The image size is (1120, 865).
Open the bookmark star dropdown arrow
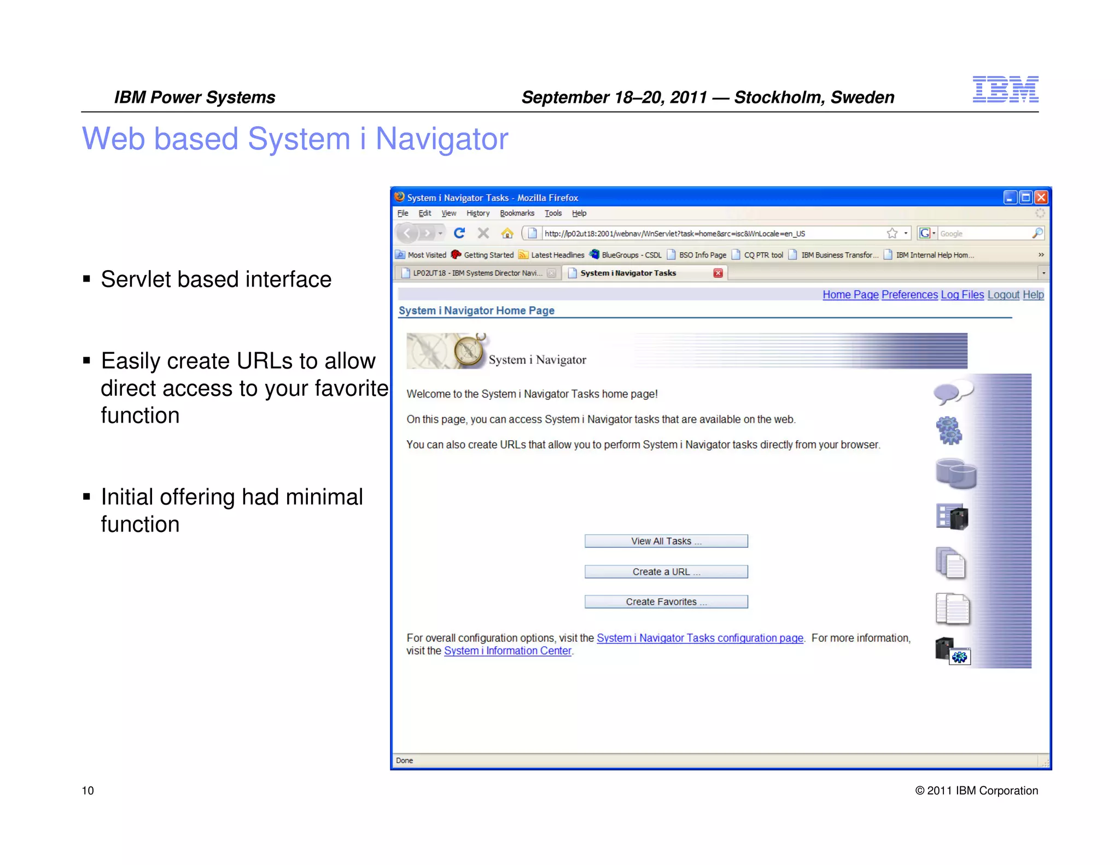point(906,233)
